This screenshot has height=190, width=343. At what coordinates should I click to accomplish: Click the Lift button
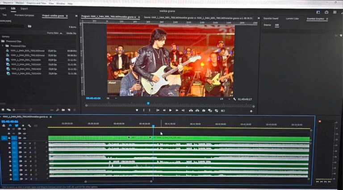(191, 111)
